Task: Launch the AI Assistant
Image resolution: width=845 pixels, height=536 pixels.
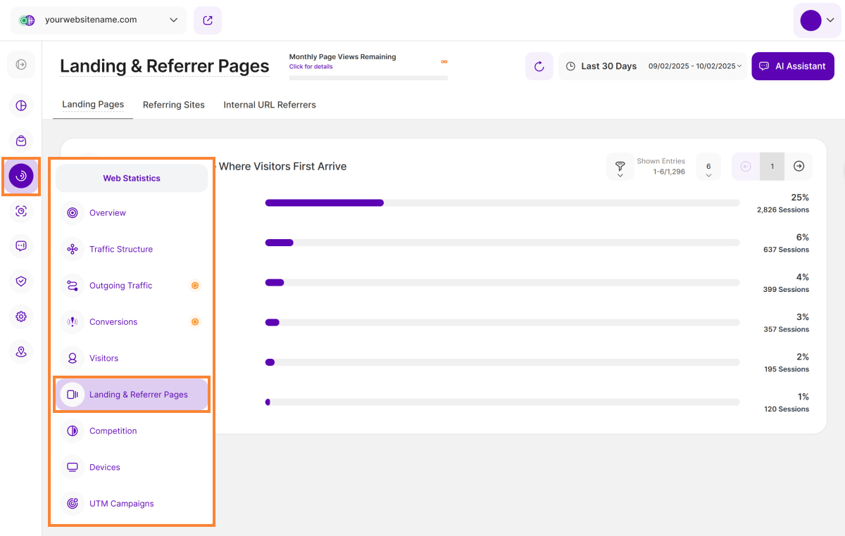Action: coord(793,66)
